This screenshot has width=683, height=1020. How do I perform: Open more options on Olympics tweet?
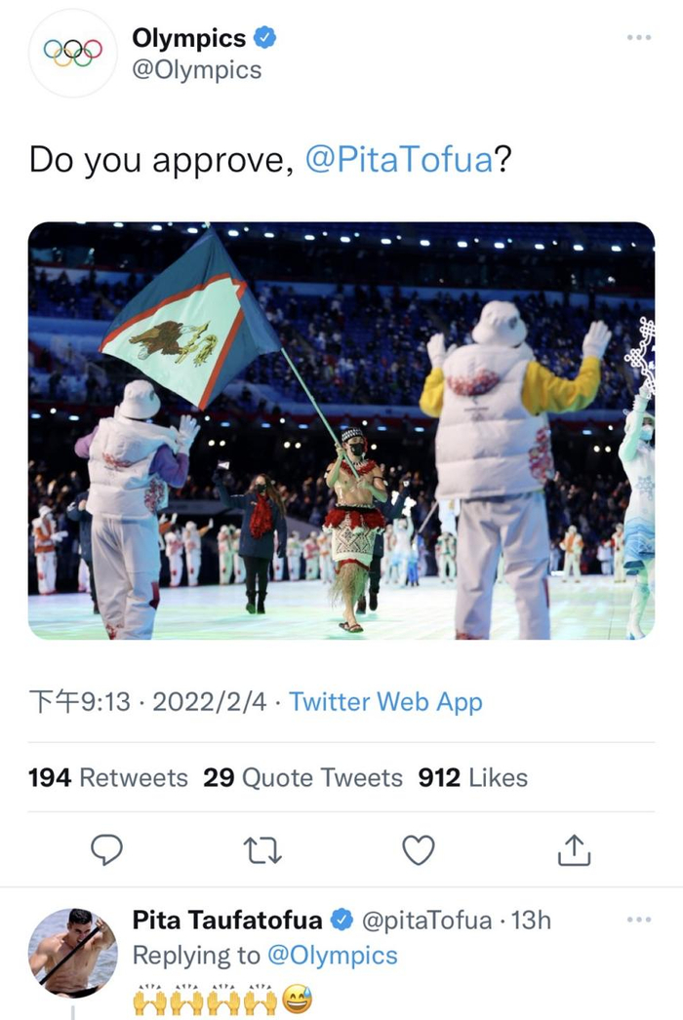639,38
